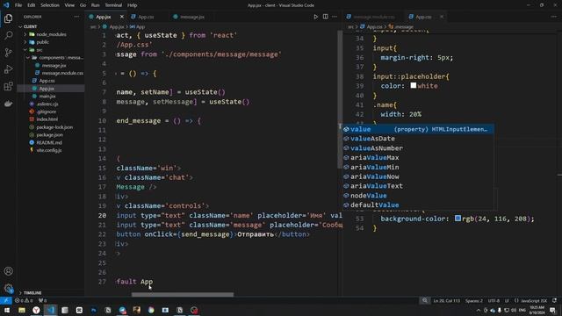Open main.jsx in the explorer
This screenshot has height=316, width=562.
coord(47,97)
